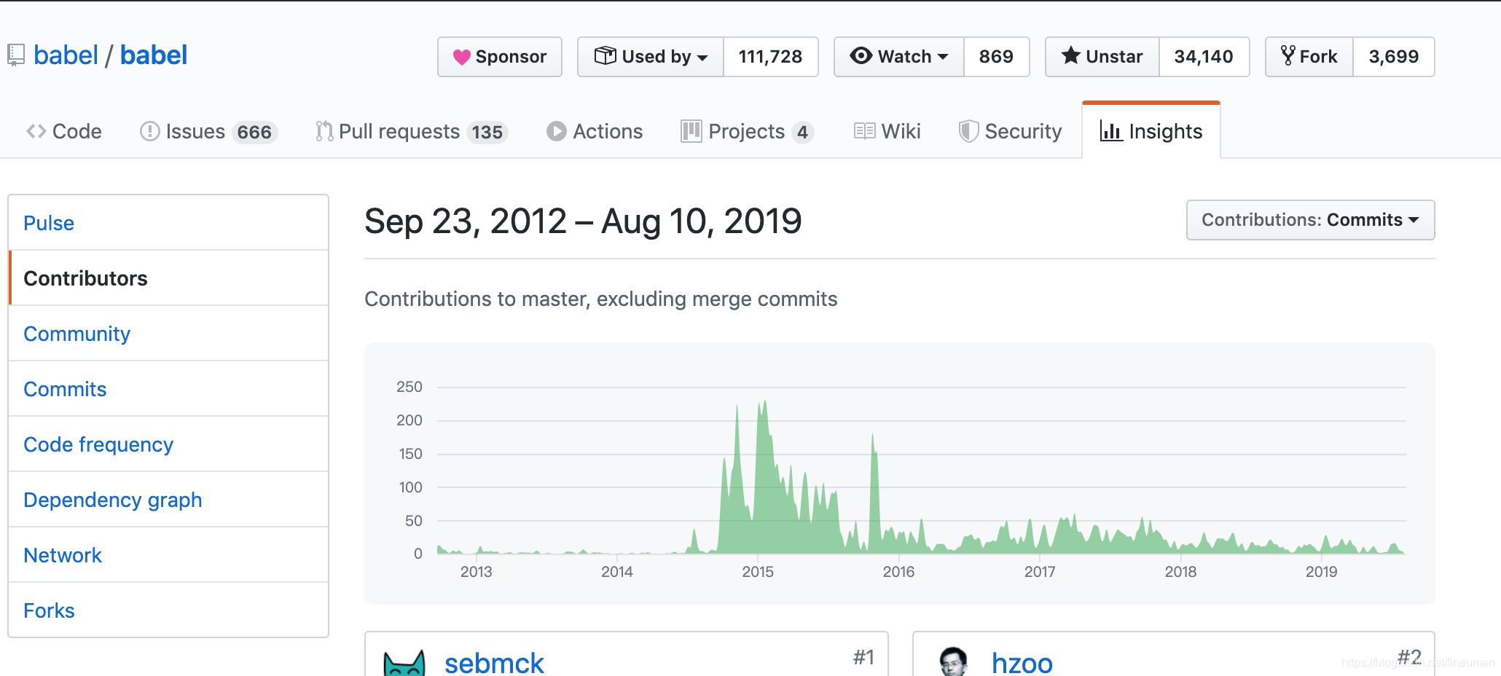Select the Dependency graph sidebar item
Image resolution: width=1501 pixels, height=676 pixels.
112,500
